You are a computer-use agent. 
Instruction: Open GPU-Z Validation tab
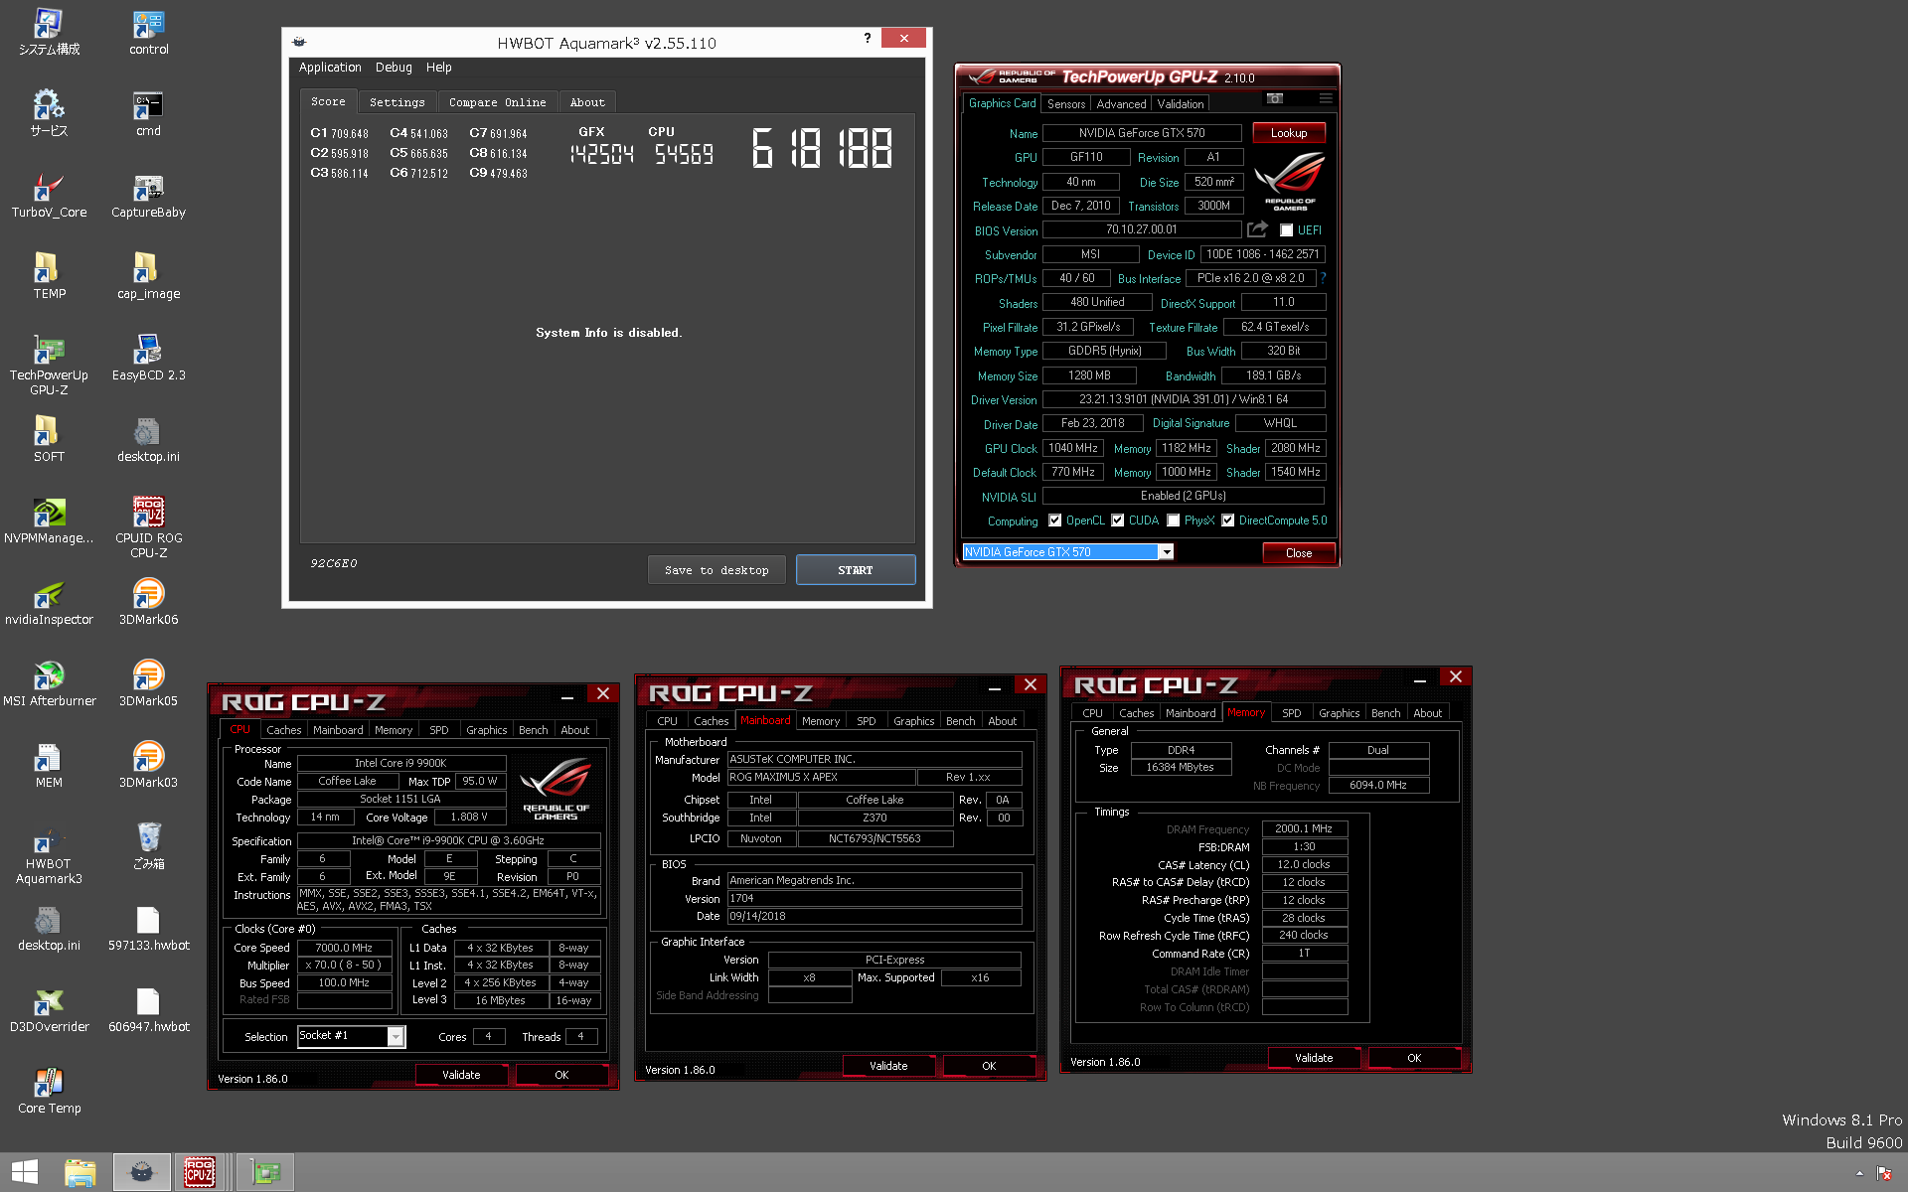(x=1181, y=103)
